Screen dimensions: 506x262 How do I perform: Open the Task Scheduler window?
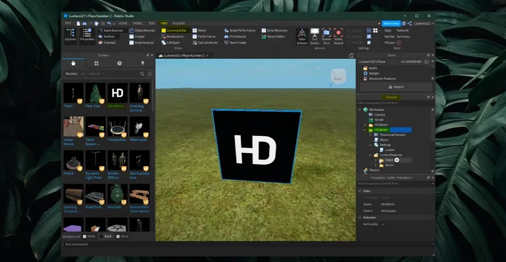coord(205,43)
